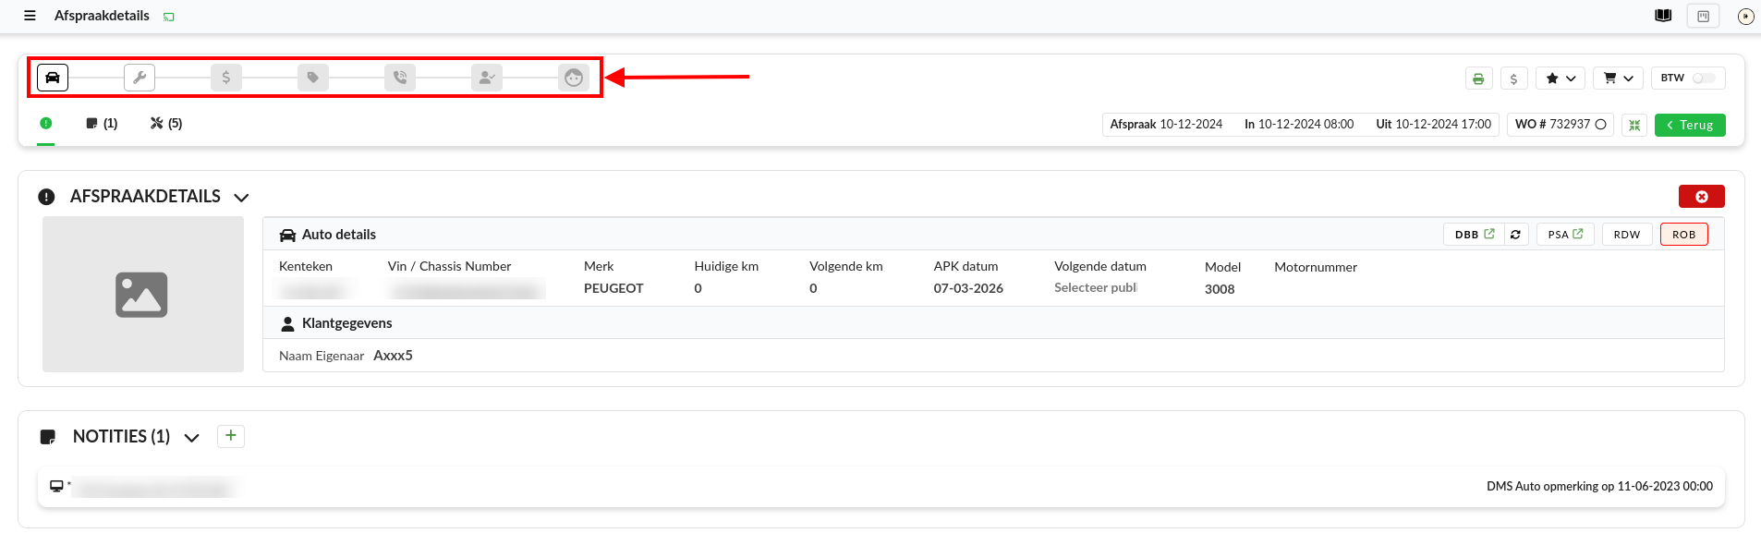Open the shopping cart dropdown
The height and width of the screenshot is (533, 1761).
pyautogui.click(x=1618, y=79)
